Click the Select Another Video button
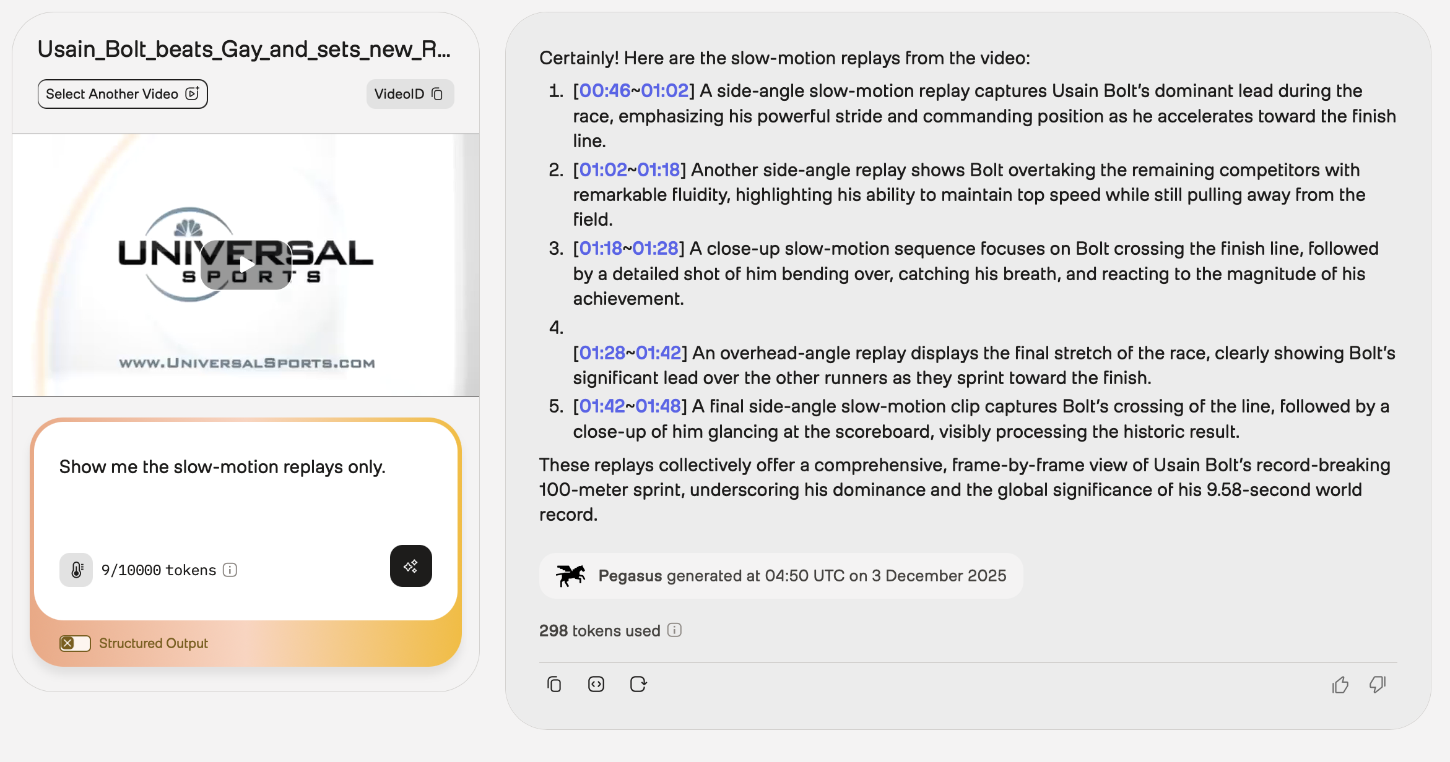Viewport: 1450px width, 762px height. (123, 94)
